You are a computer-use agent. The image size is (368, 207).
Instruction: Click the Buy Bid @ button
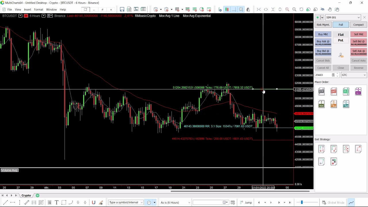point(323,52)
